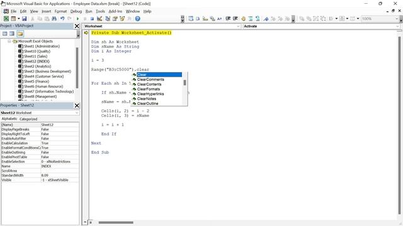The height and width of the screenshot is (226, 403).
Task: Switch to the Categorized properties tab
Action: pos(28,119)
